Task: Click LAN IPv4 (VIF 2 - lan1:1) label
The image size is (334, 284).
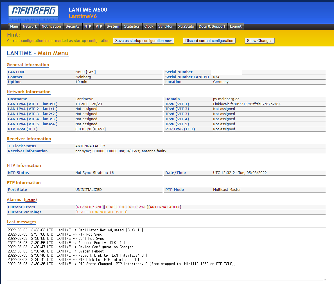Action: tap(33, 109)
